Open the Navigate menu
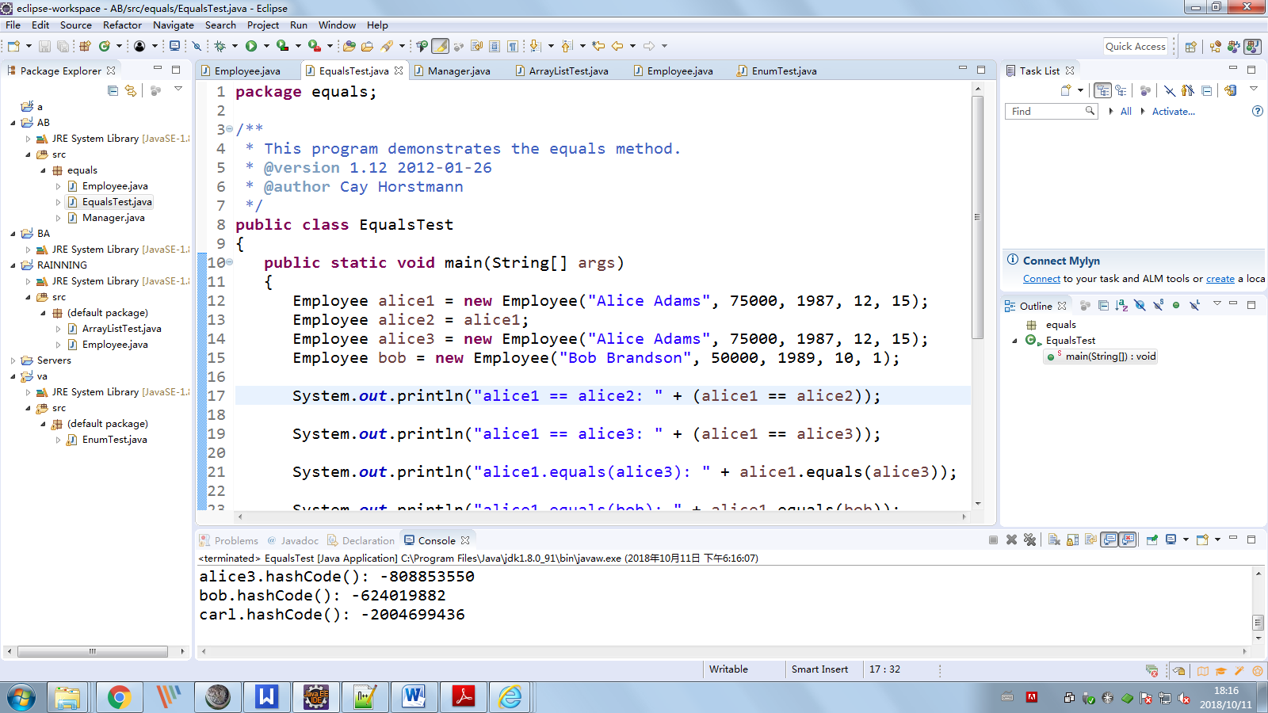Screen dimensions: 1268x713 [x=174, y=25]
